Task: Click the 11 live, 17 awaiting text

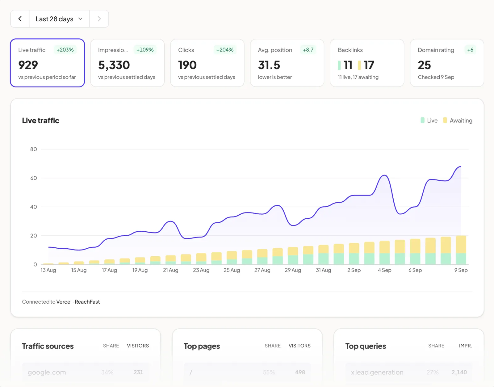Action: click(x=358, y=77)
